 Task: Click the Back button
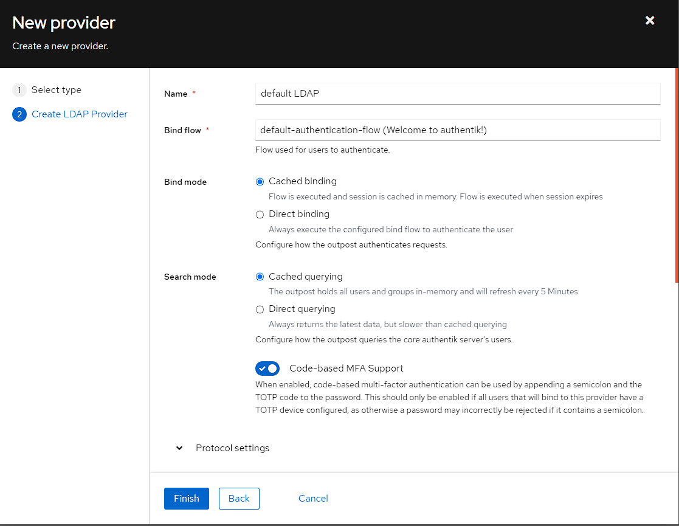click(x=239, y=499)
